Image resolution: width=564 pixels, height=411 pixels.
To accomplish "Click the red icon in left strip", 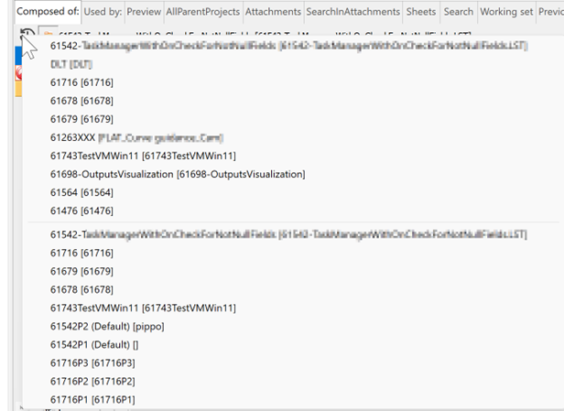I will [18, 73].
